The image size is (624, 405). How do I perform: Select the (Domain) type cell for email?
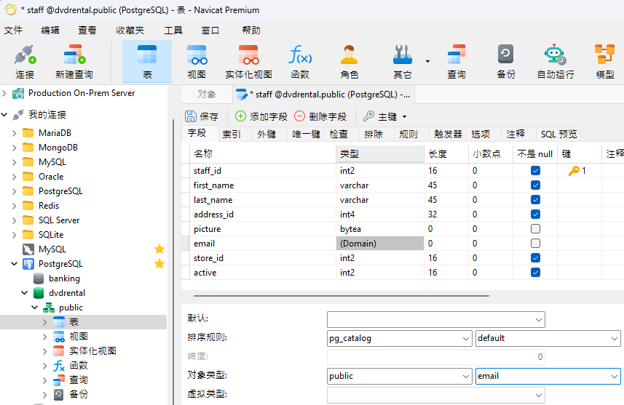(380, 244)
